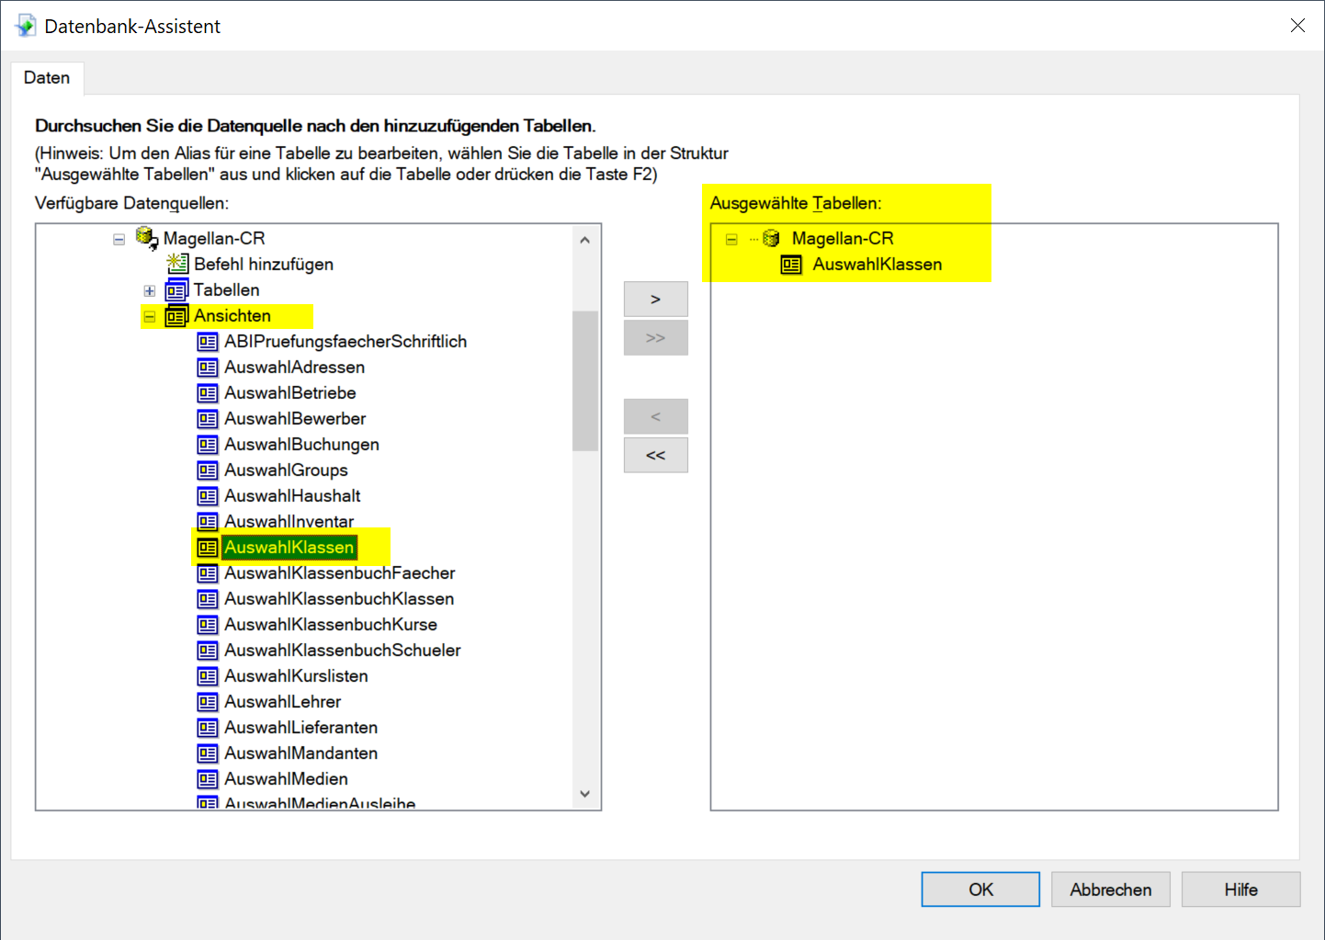This screenshot has width=1325, height=940.
Task: Click the scrollbar thumb in the data sources list
Action: (x=585, y=380)
